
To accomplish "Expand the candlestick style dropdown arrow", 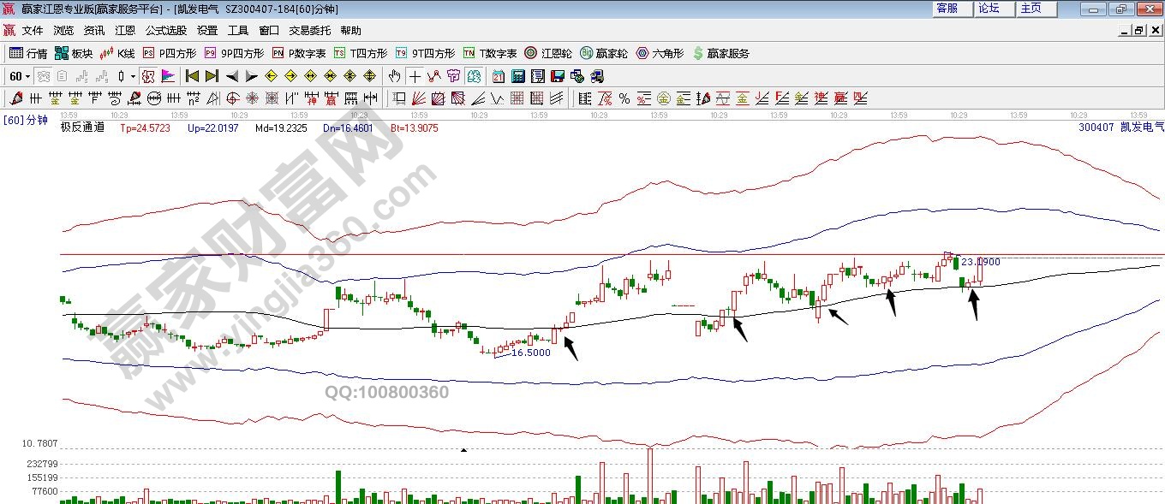I will pyautogui.click(x=133, y=76).
